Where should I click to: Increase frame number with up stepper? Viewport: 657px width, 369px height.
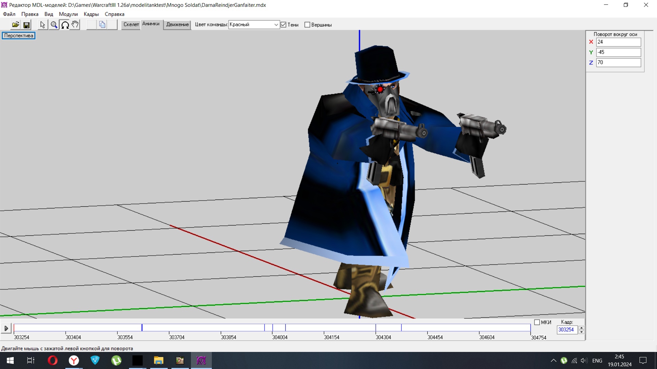[581, 328]
